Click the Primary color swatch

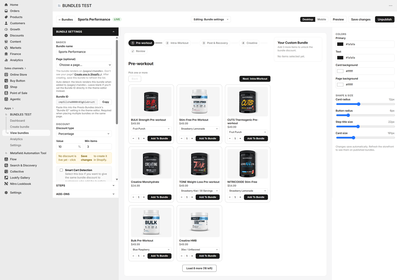(340, 44)
